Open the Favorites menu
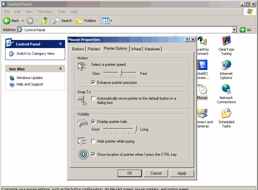 pos(45,12)
